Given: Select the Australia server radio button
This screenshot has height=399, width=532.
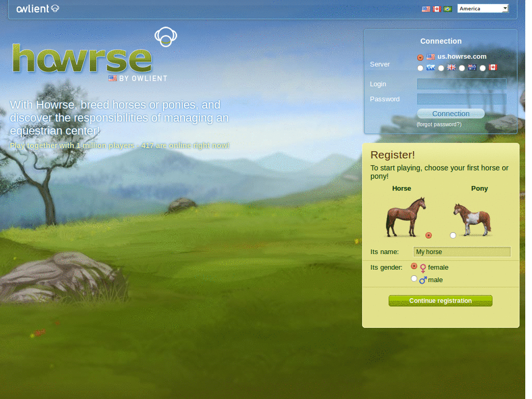Looking at the screenshot, I should click(x=462, y=68).
